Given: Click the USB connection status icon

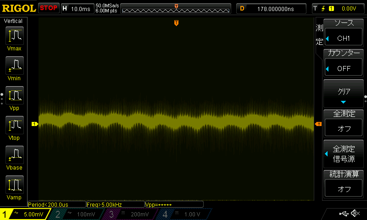Looking at the screenshot, I should pos(344,214).
